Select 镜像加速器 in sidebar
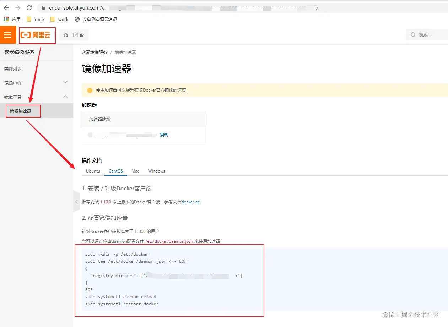Viewport: 448px width, 327px height. click(37, 111)
